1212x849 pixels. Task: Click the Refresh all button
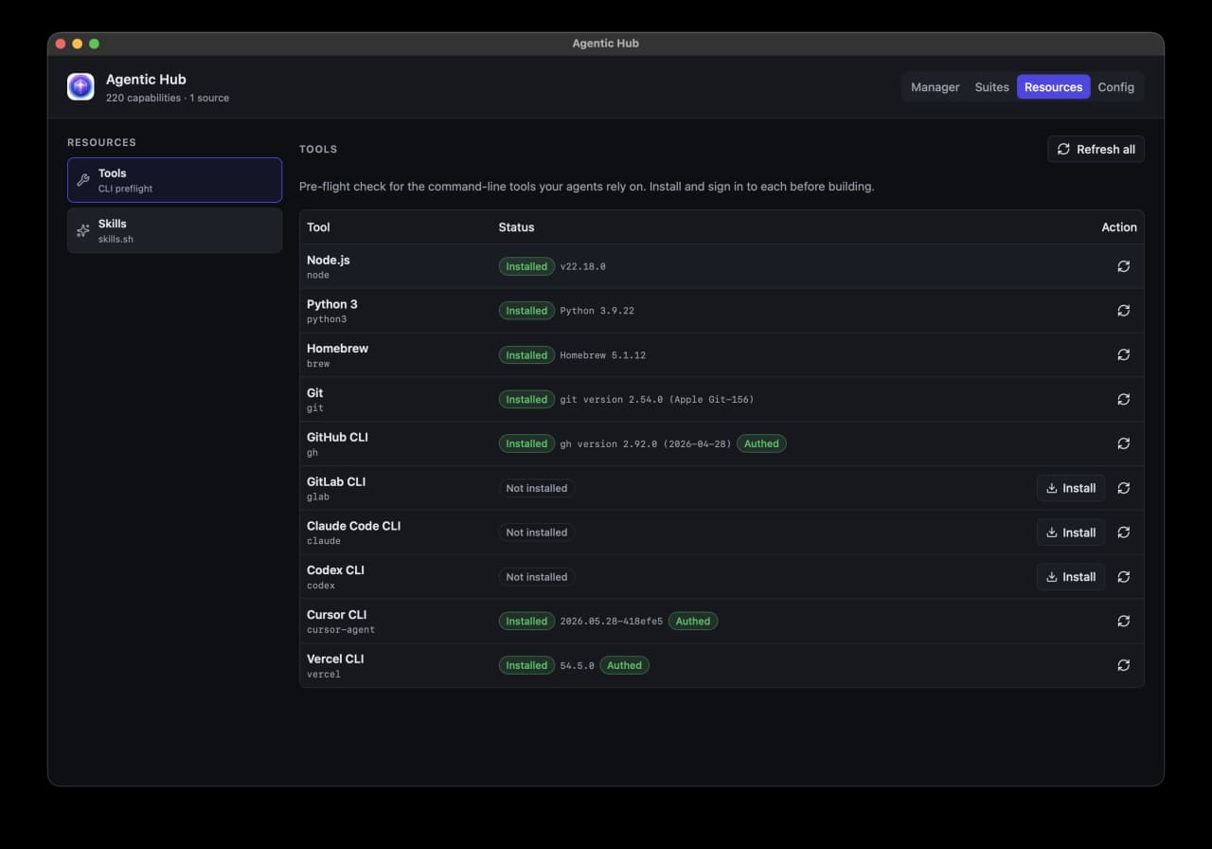1096,150
